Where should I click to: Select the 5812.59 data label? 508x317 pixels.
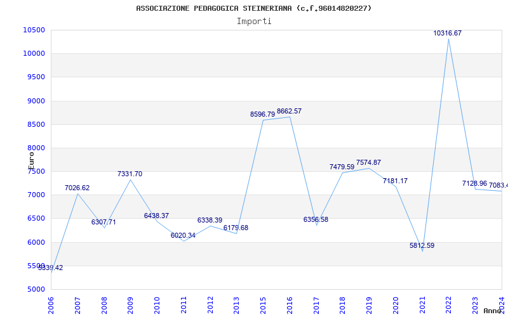click(422, 245)
